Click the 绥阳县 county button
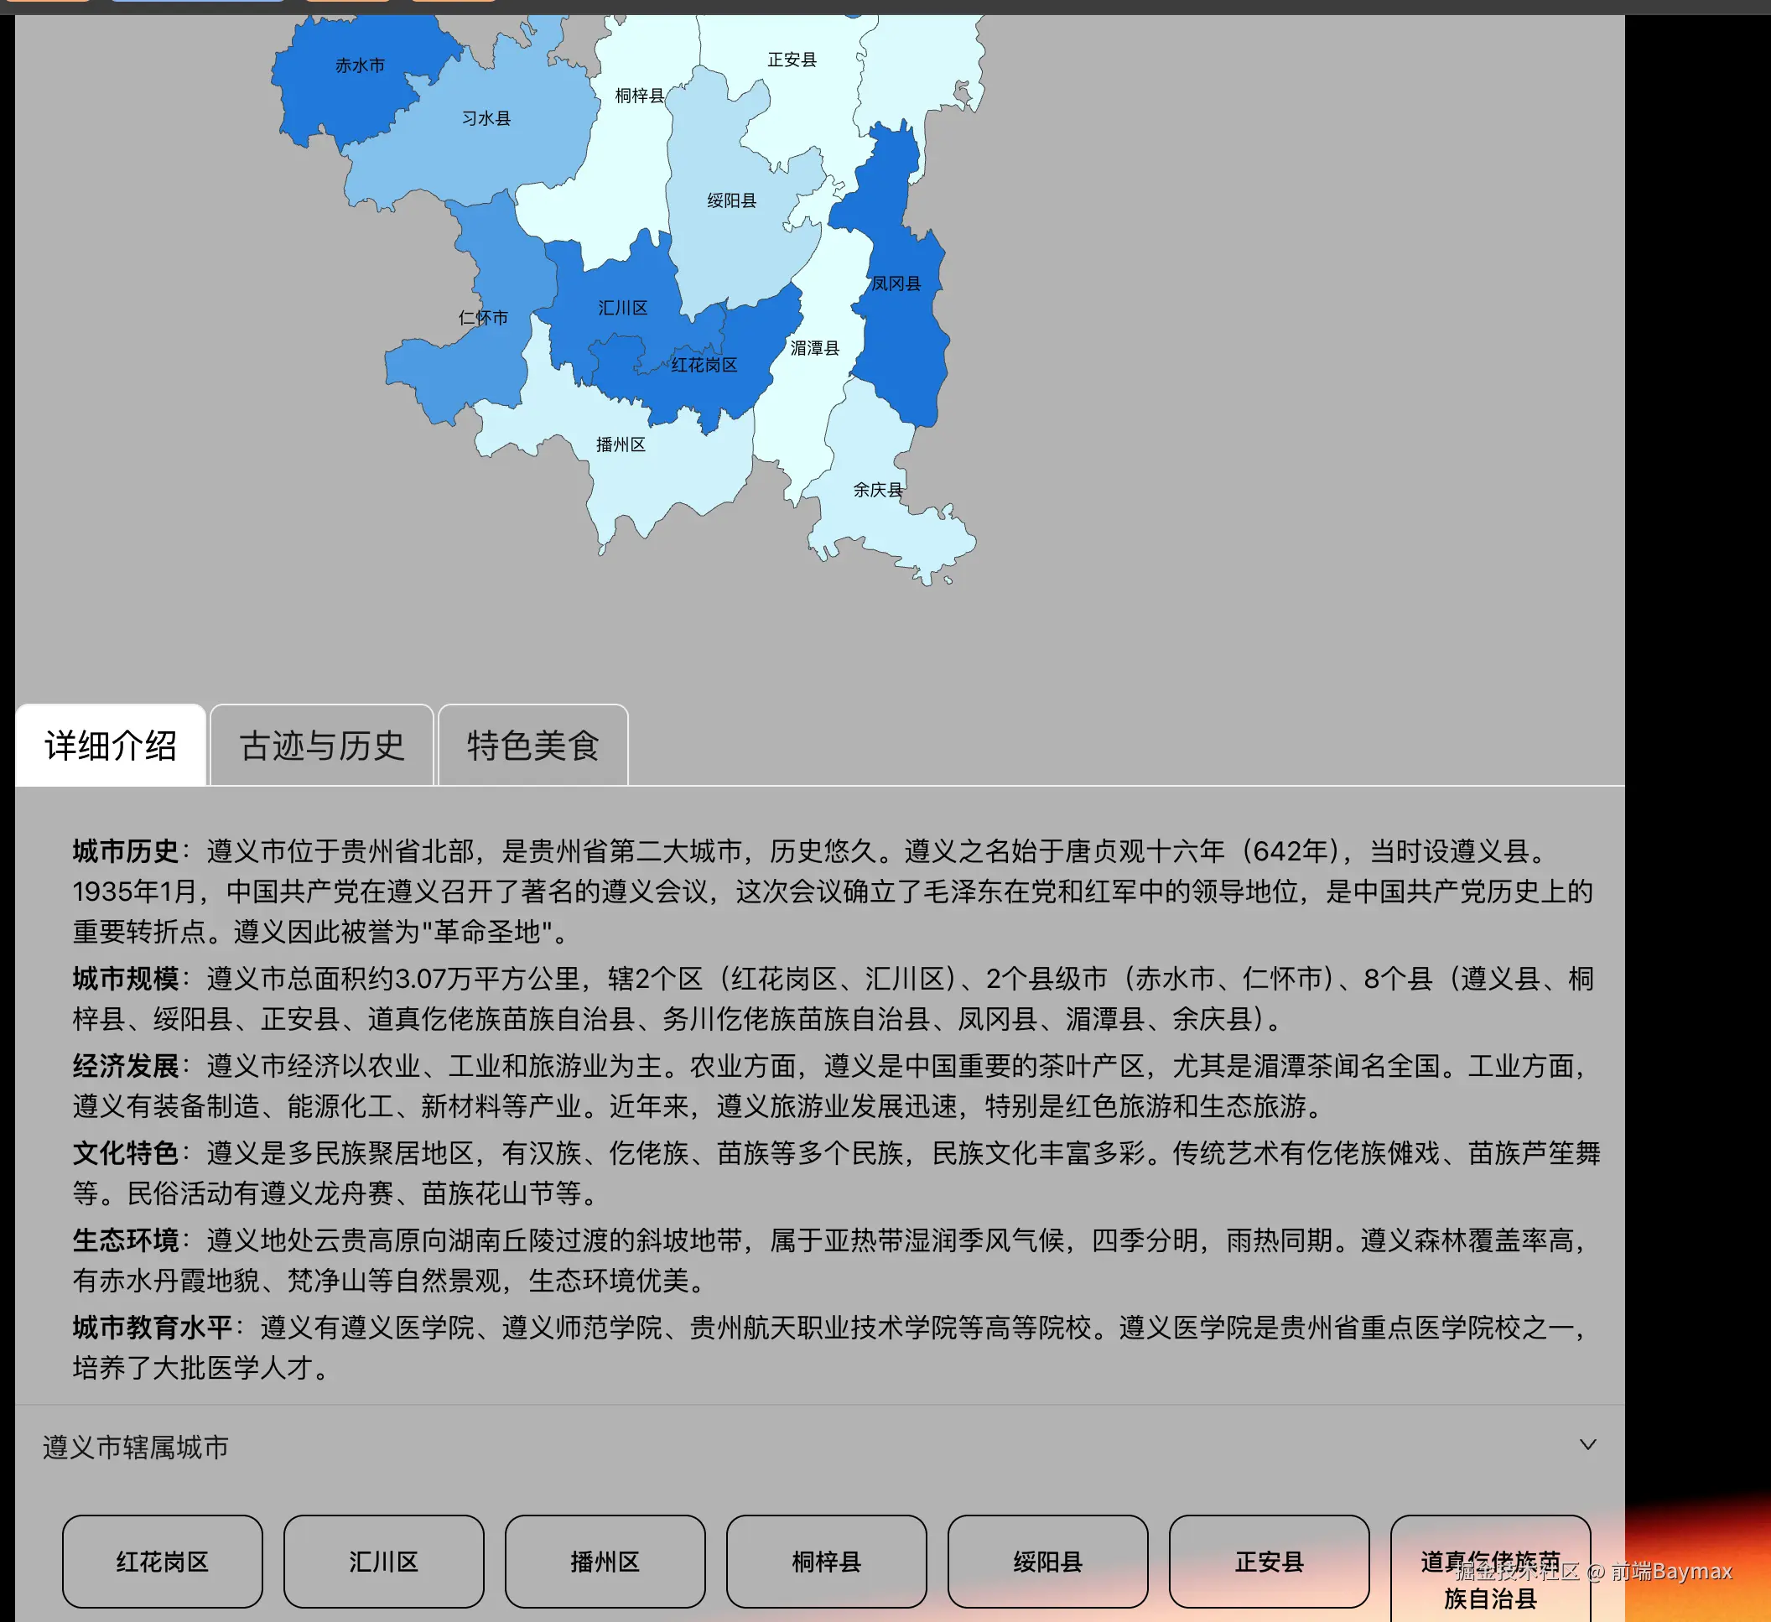The height and width of the screenshot is (1622, 1771). click(1047, 1562)
